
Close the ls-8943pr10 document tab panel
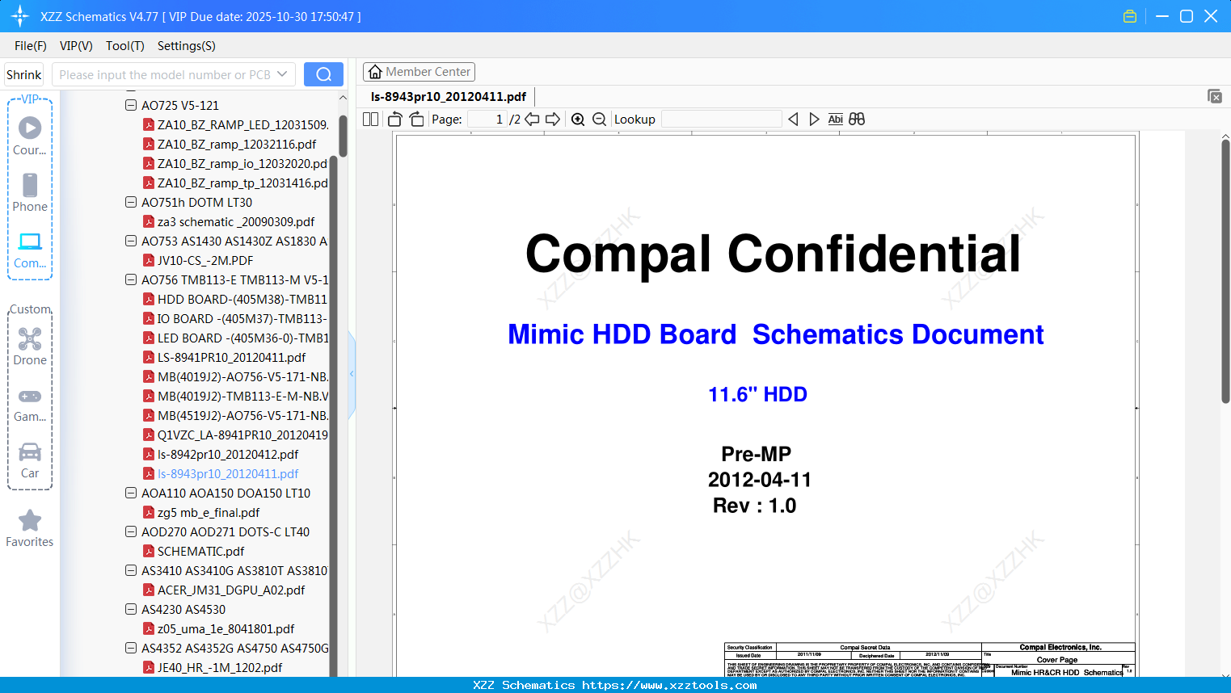(1215, 96)
